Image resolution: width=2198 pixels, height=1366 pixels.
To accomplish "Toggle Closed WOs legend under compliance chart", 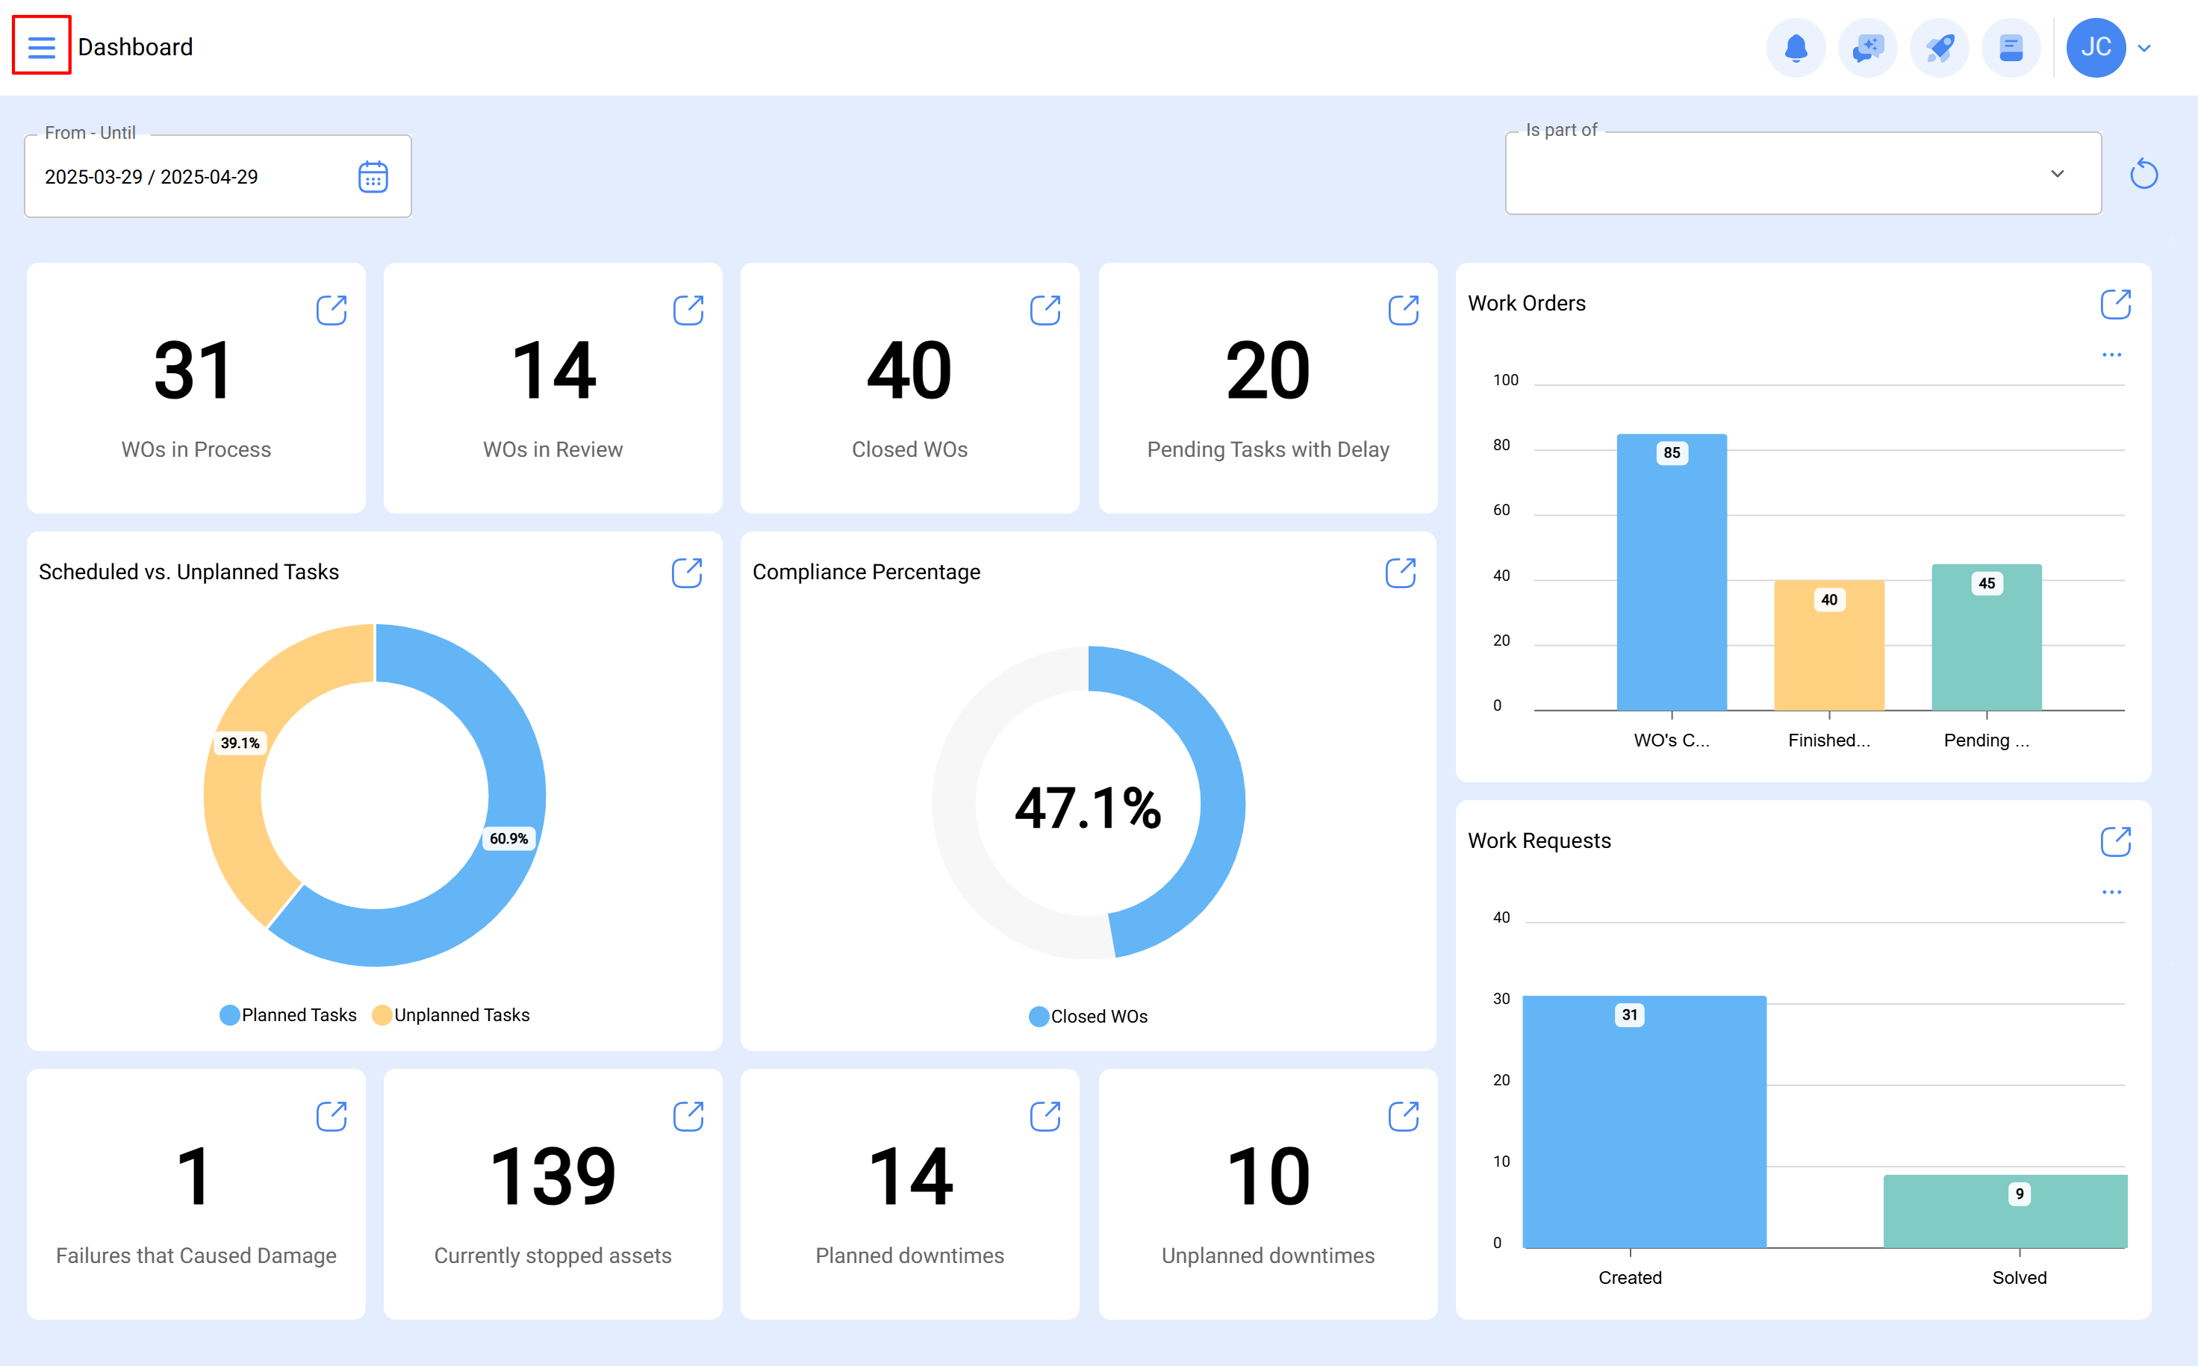I will [1087, 1017].
